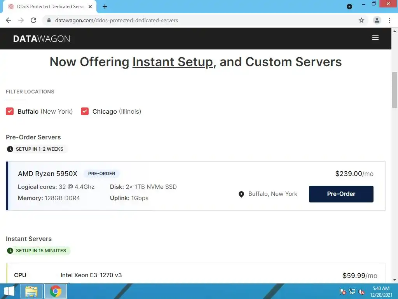Click the Pre-Order button for Ryzen 5950X
Viewport: 398px width, 299px height.
341,194
